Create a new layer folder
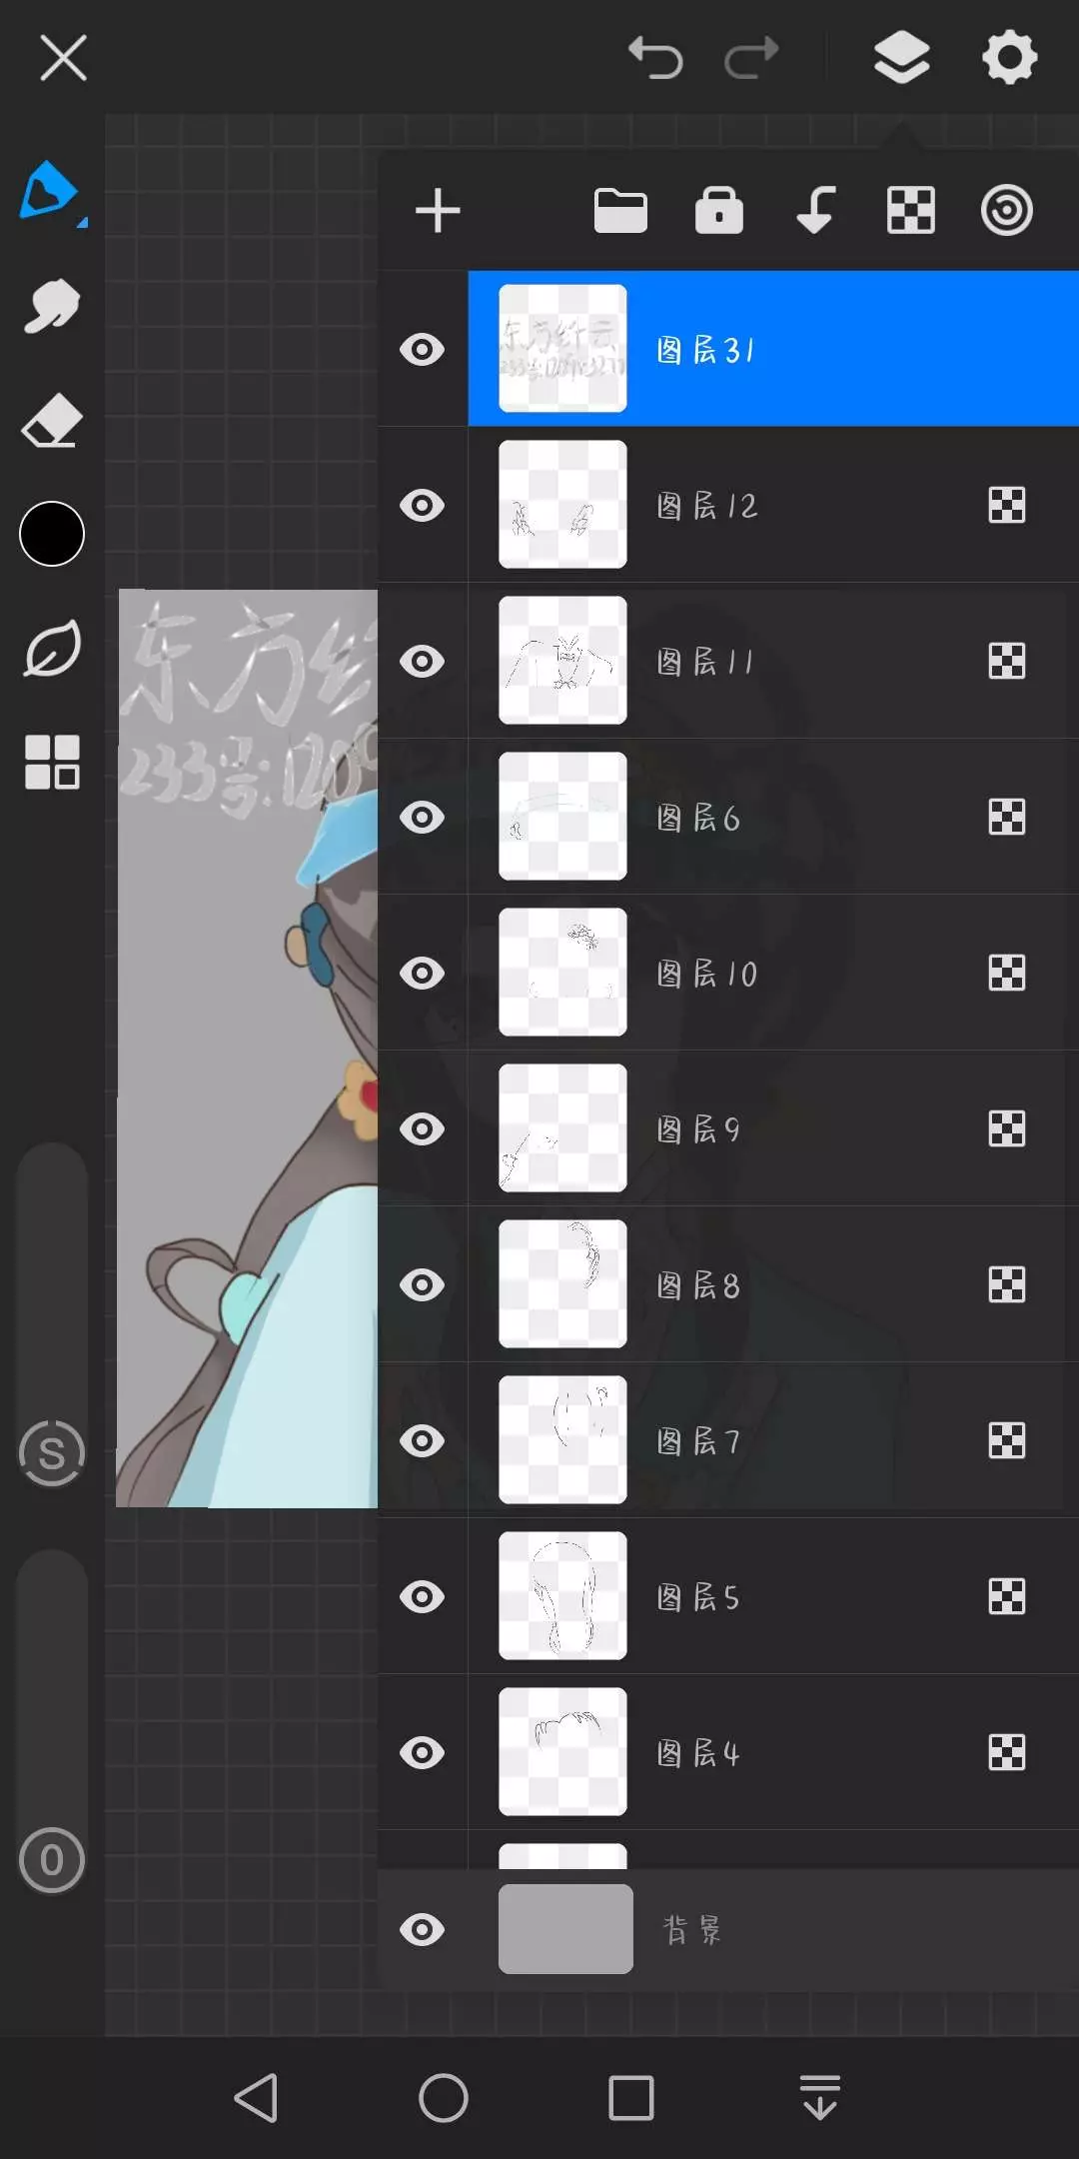Viewport: 1079px width, 2159px height. (x=620, y=210)
